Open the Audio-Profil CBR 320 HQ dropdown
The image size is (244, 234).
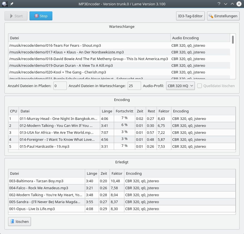point(180,86)
